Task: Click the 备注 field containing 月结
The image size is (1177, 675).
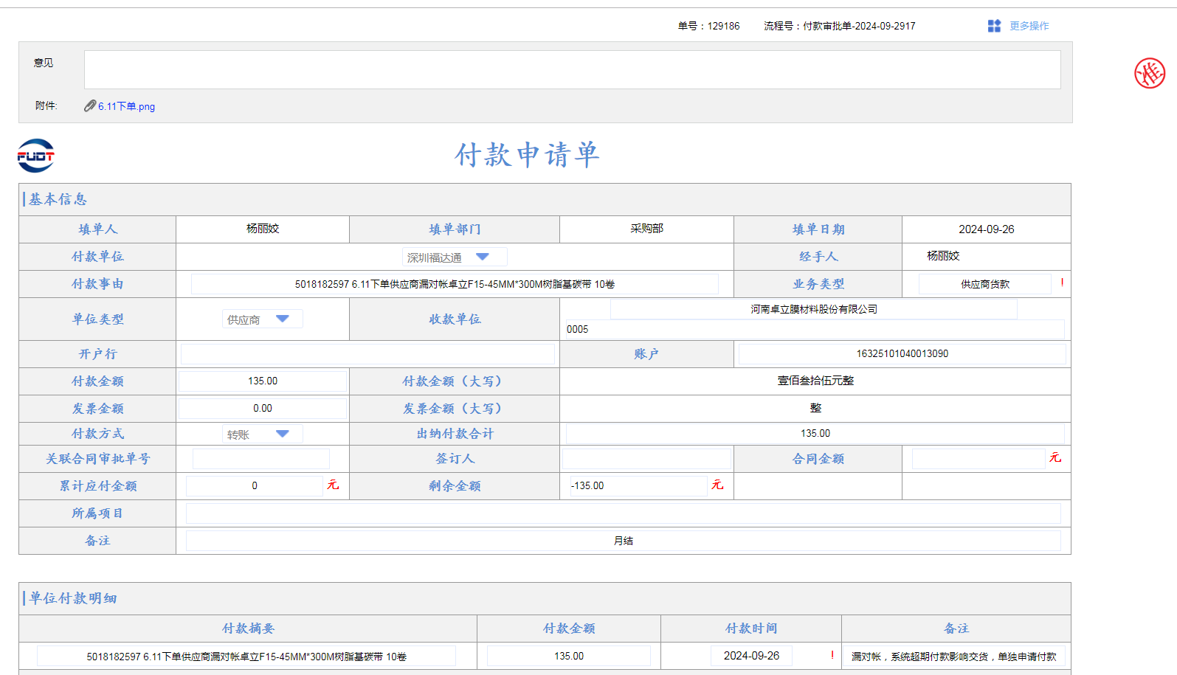Action: (x=624, y=541)
